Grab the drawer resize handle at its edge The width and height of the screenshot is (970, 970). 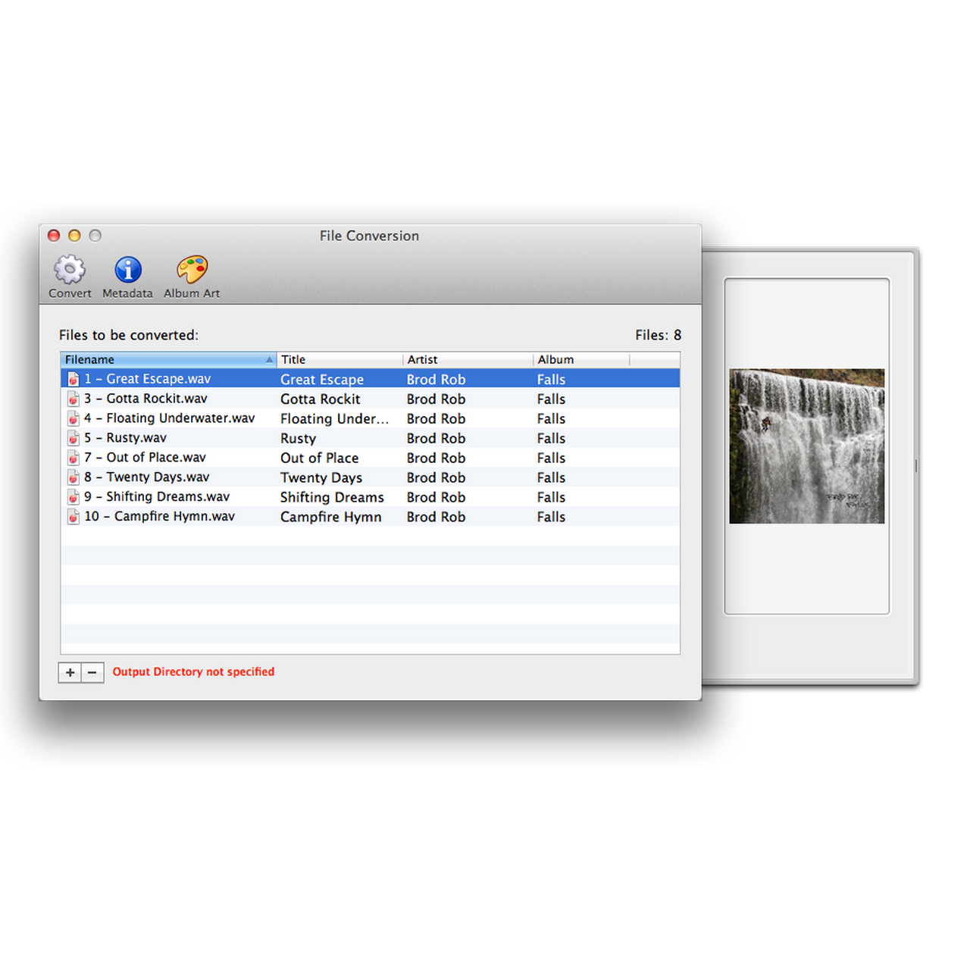916,466
